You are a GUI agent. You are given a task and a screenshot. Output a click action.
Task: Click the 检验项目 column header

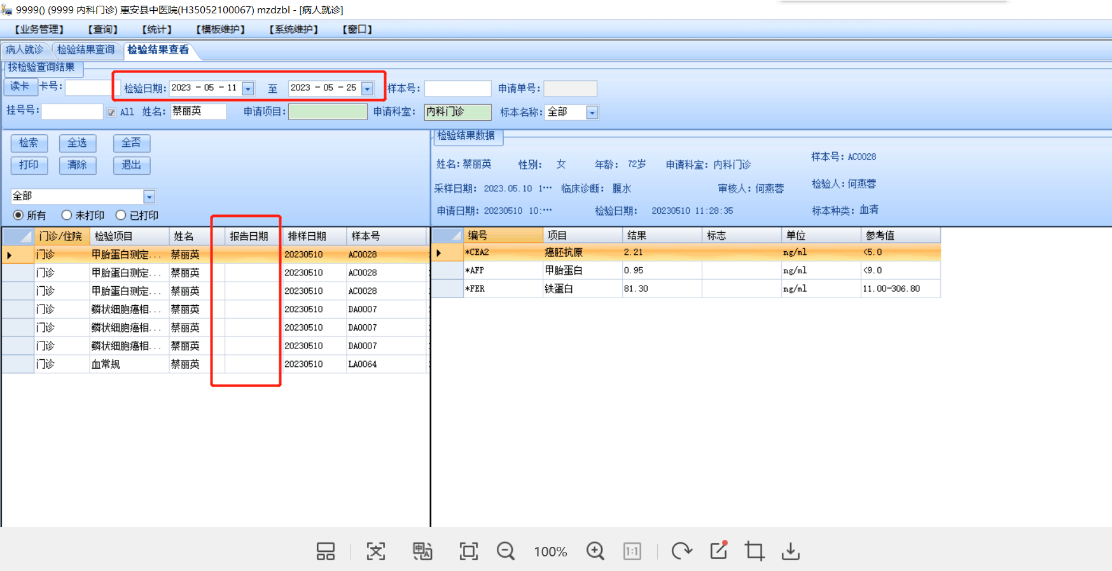(129, 237)
